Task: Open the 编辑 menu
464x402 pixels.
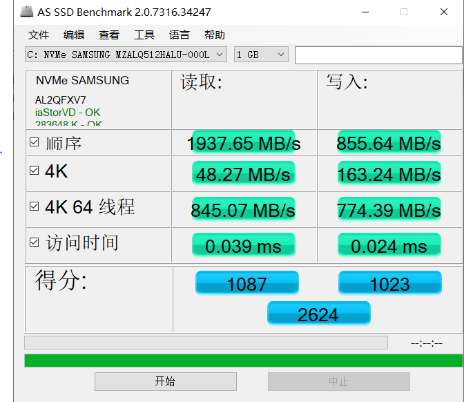Action: tap(74, 35)
